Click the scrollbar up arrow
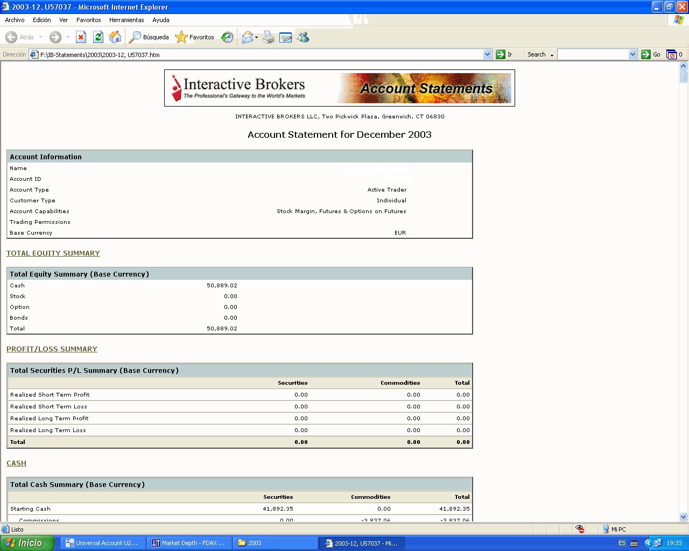Screen dimensions: 689x551 [x=684, y=66]
